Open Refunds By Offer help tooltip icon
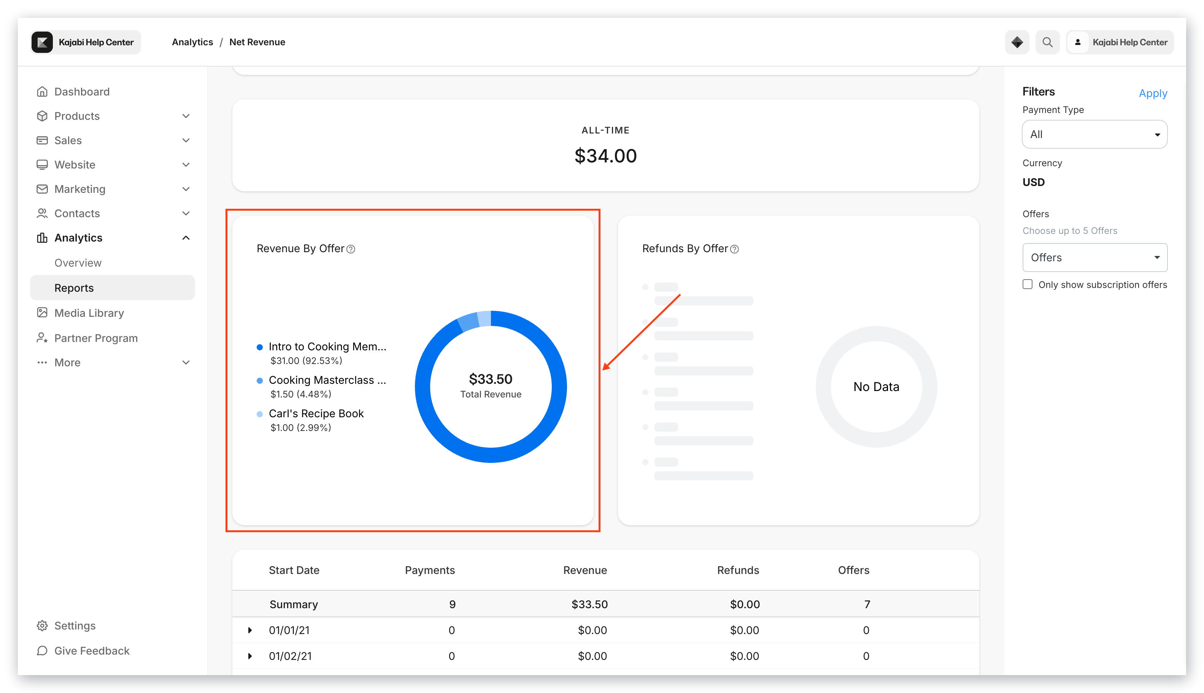 (x=734, y=249)
